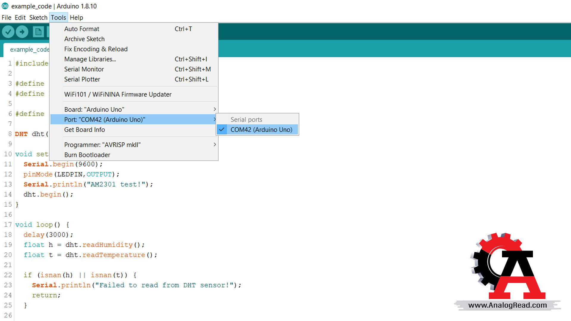Image resolution: width=571 pixels, height=321 pixels.
Task: Switch to the example_code sketch tab
Action: click(x=27, y=50)
